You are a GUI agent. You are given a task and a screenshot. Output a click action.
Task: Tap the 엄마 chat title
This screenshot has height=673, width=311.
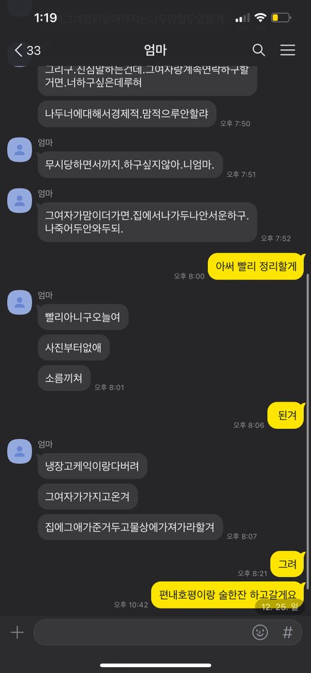(155, 51)
